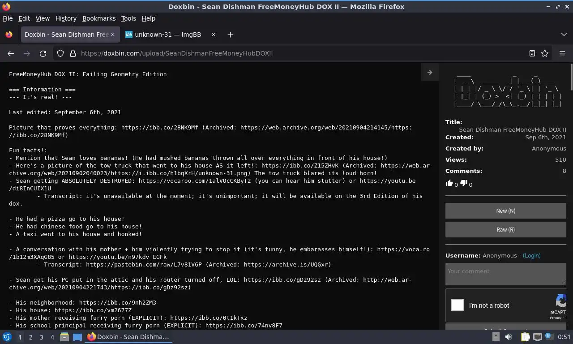The width and height of the screenshot is (573, 344).
Task: Open the Bookmarks menu
Action: (x=99, y=18)
